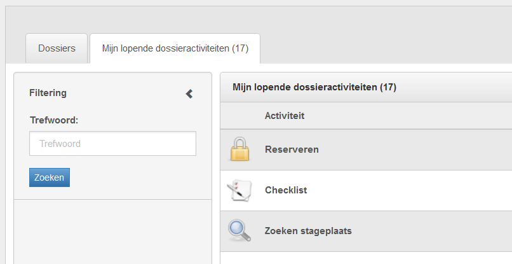The width and height of the screenshot is (512, 264).
Task: Click the Trefwoord: field label
Action: click(54, 120)
